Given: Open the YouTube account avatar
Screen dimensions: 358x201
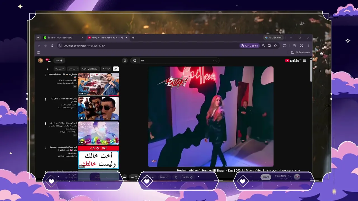Looking at the screenshot, I should pos(41,61).
